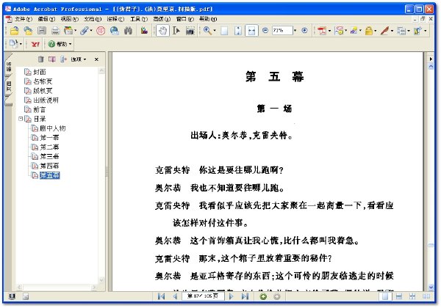Select the Hand tool
441x308 pixels.
click(x=162, y=31)
